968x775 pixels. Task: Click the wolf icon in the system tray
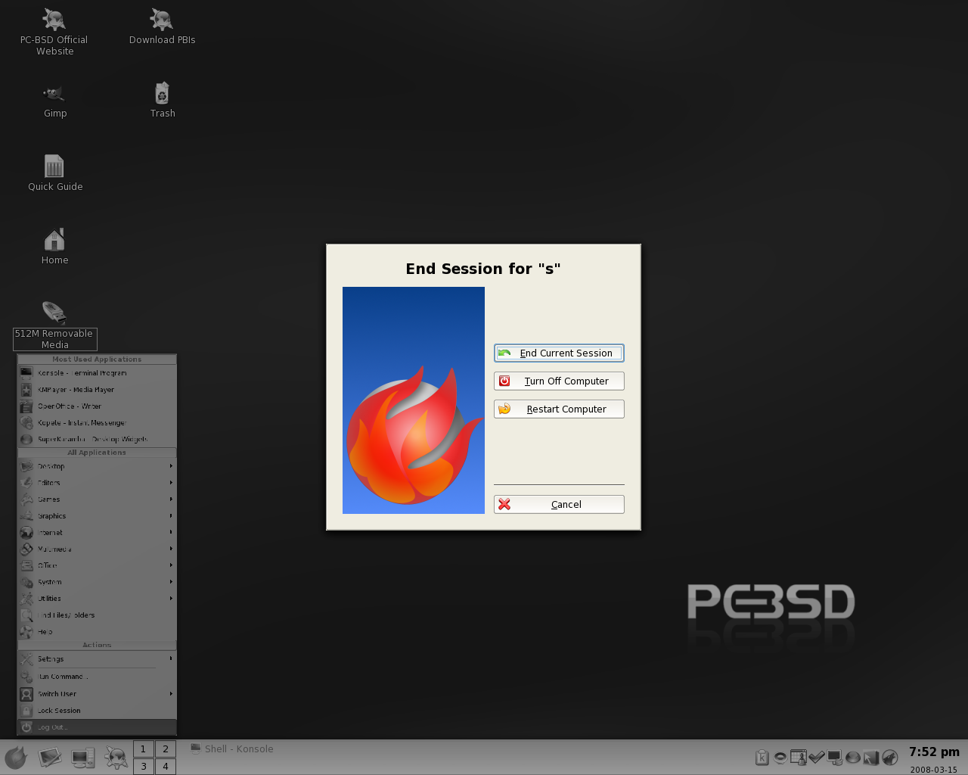889,757
